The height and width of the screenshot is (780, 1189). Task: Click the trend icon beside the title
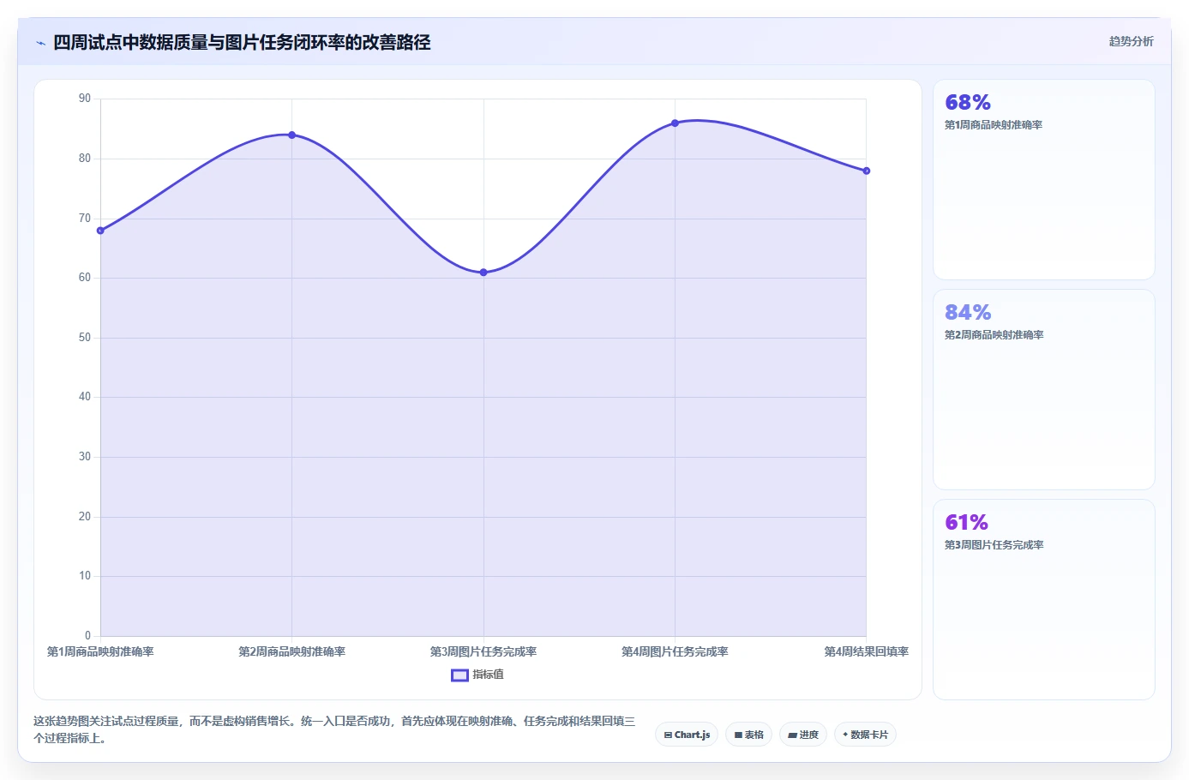tap(40, 43)
